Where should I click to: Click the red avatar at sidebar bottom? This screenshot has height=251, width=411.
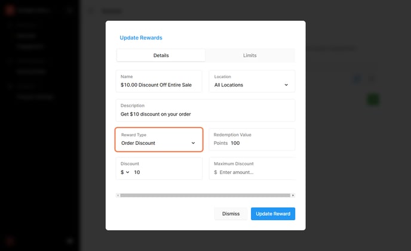pos(10,241)
